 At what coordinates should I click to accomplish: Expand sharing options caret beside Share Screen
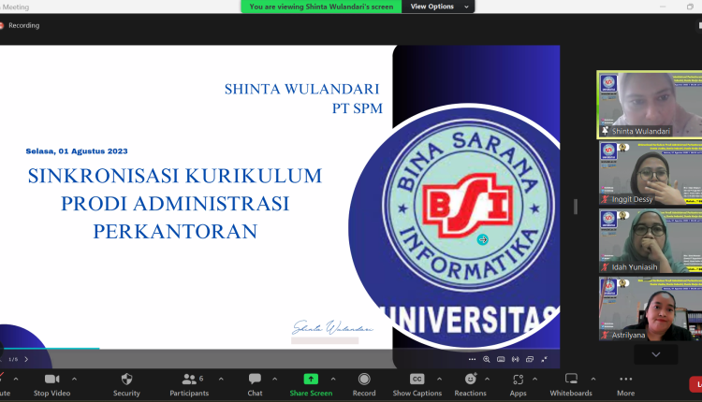[333, 380]
